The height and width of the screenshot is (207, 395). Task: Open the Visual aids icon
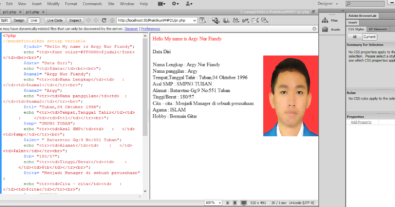[265, 20]
